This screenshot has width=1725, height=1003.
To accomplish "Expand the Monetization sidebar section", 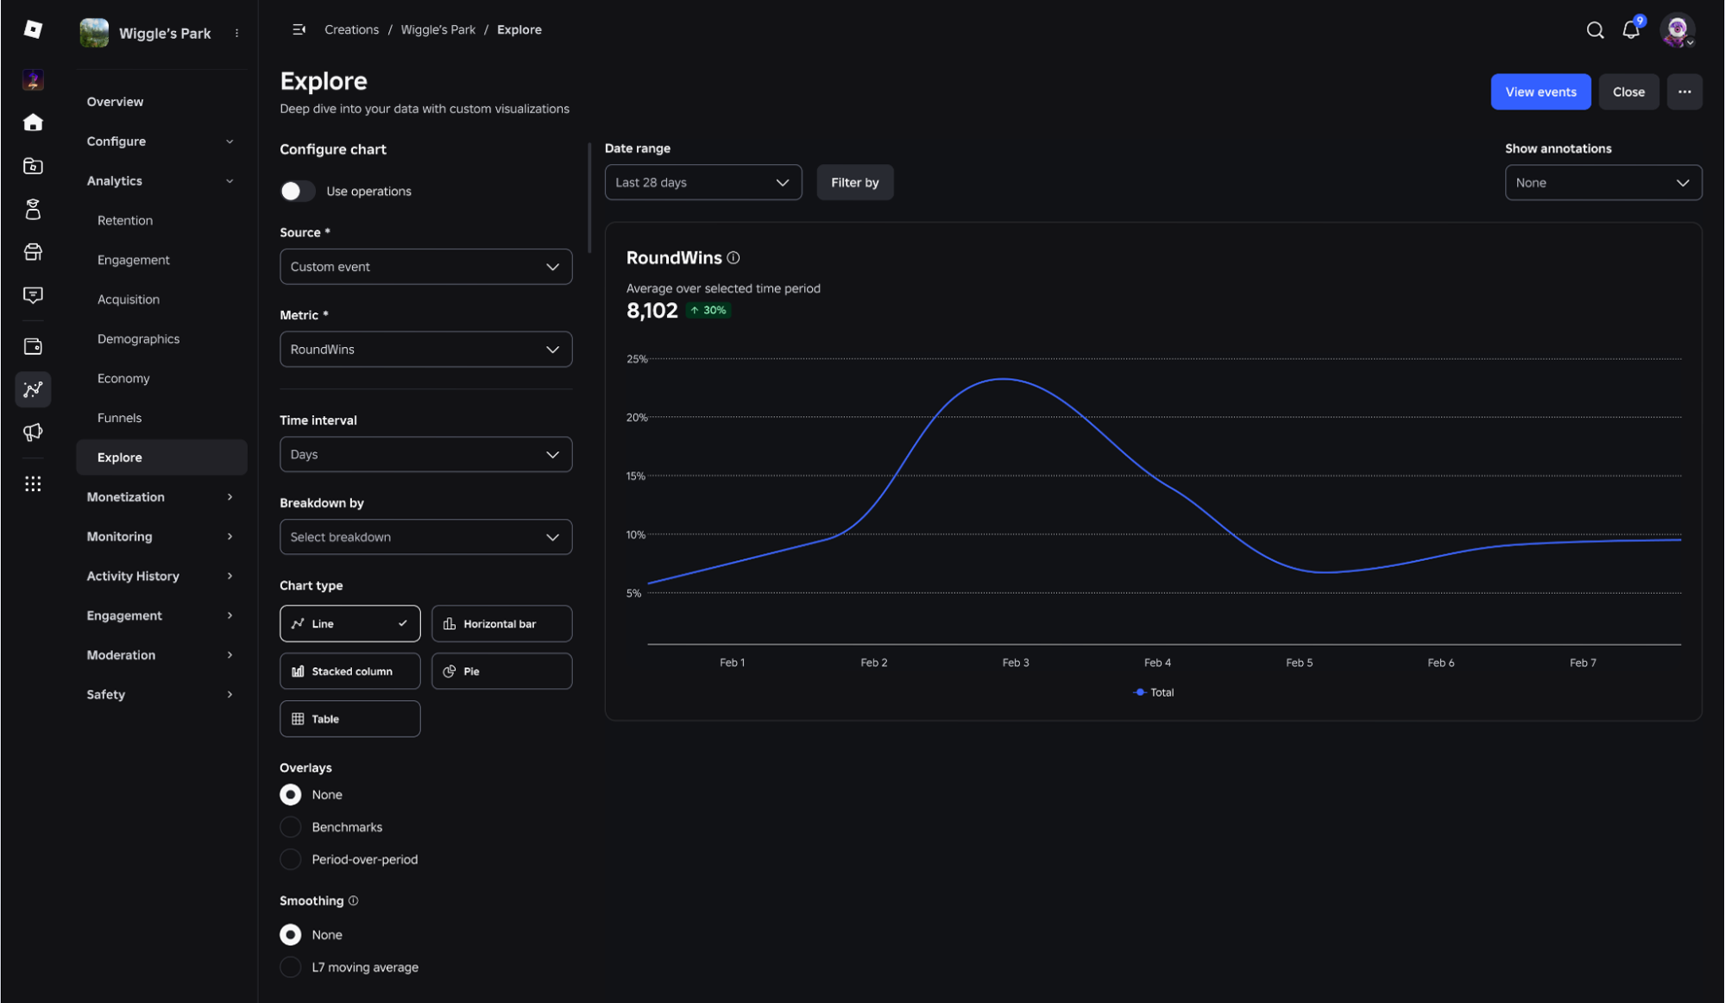I will 161,497.
